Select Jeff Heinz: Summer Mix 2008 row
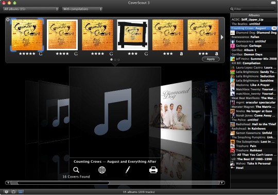 (x=254, y=59)
